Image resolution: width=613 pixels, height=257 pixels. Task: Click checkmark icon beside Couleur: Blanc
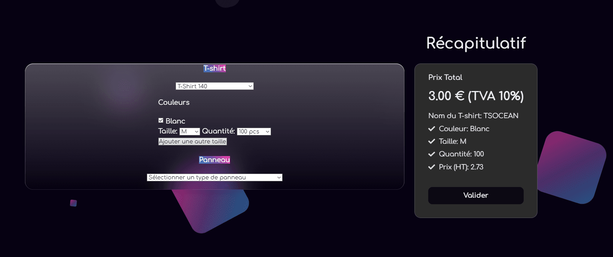point(432,128)
